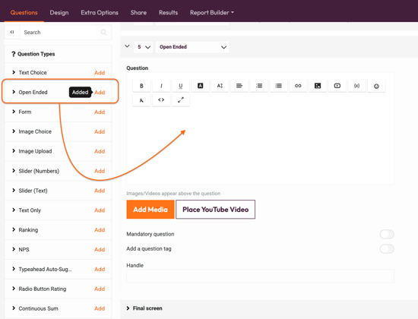Screen dimensions: 418x319
Task: Click the search magnifier icon
Action: [x=103, y=32]
